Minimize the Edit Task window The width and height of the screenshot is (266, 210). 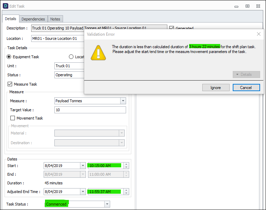coord(236,7)
